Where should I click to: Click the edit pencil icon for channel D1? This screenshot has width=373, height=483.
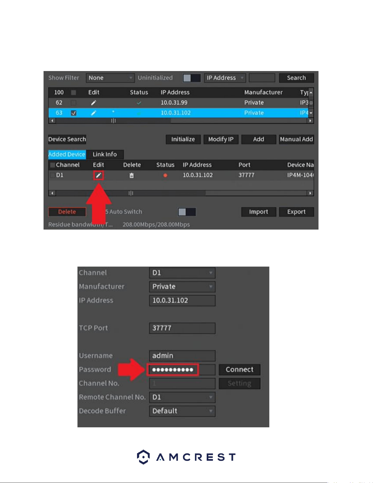(98, 175)
